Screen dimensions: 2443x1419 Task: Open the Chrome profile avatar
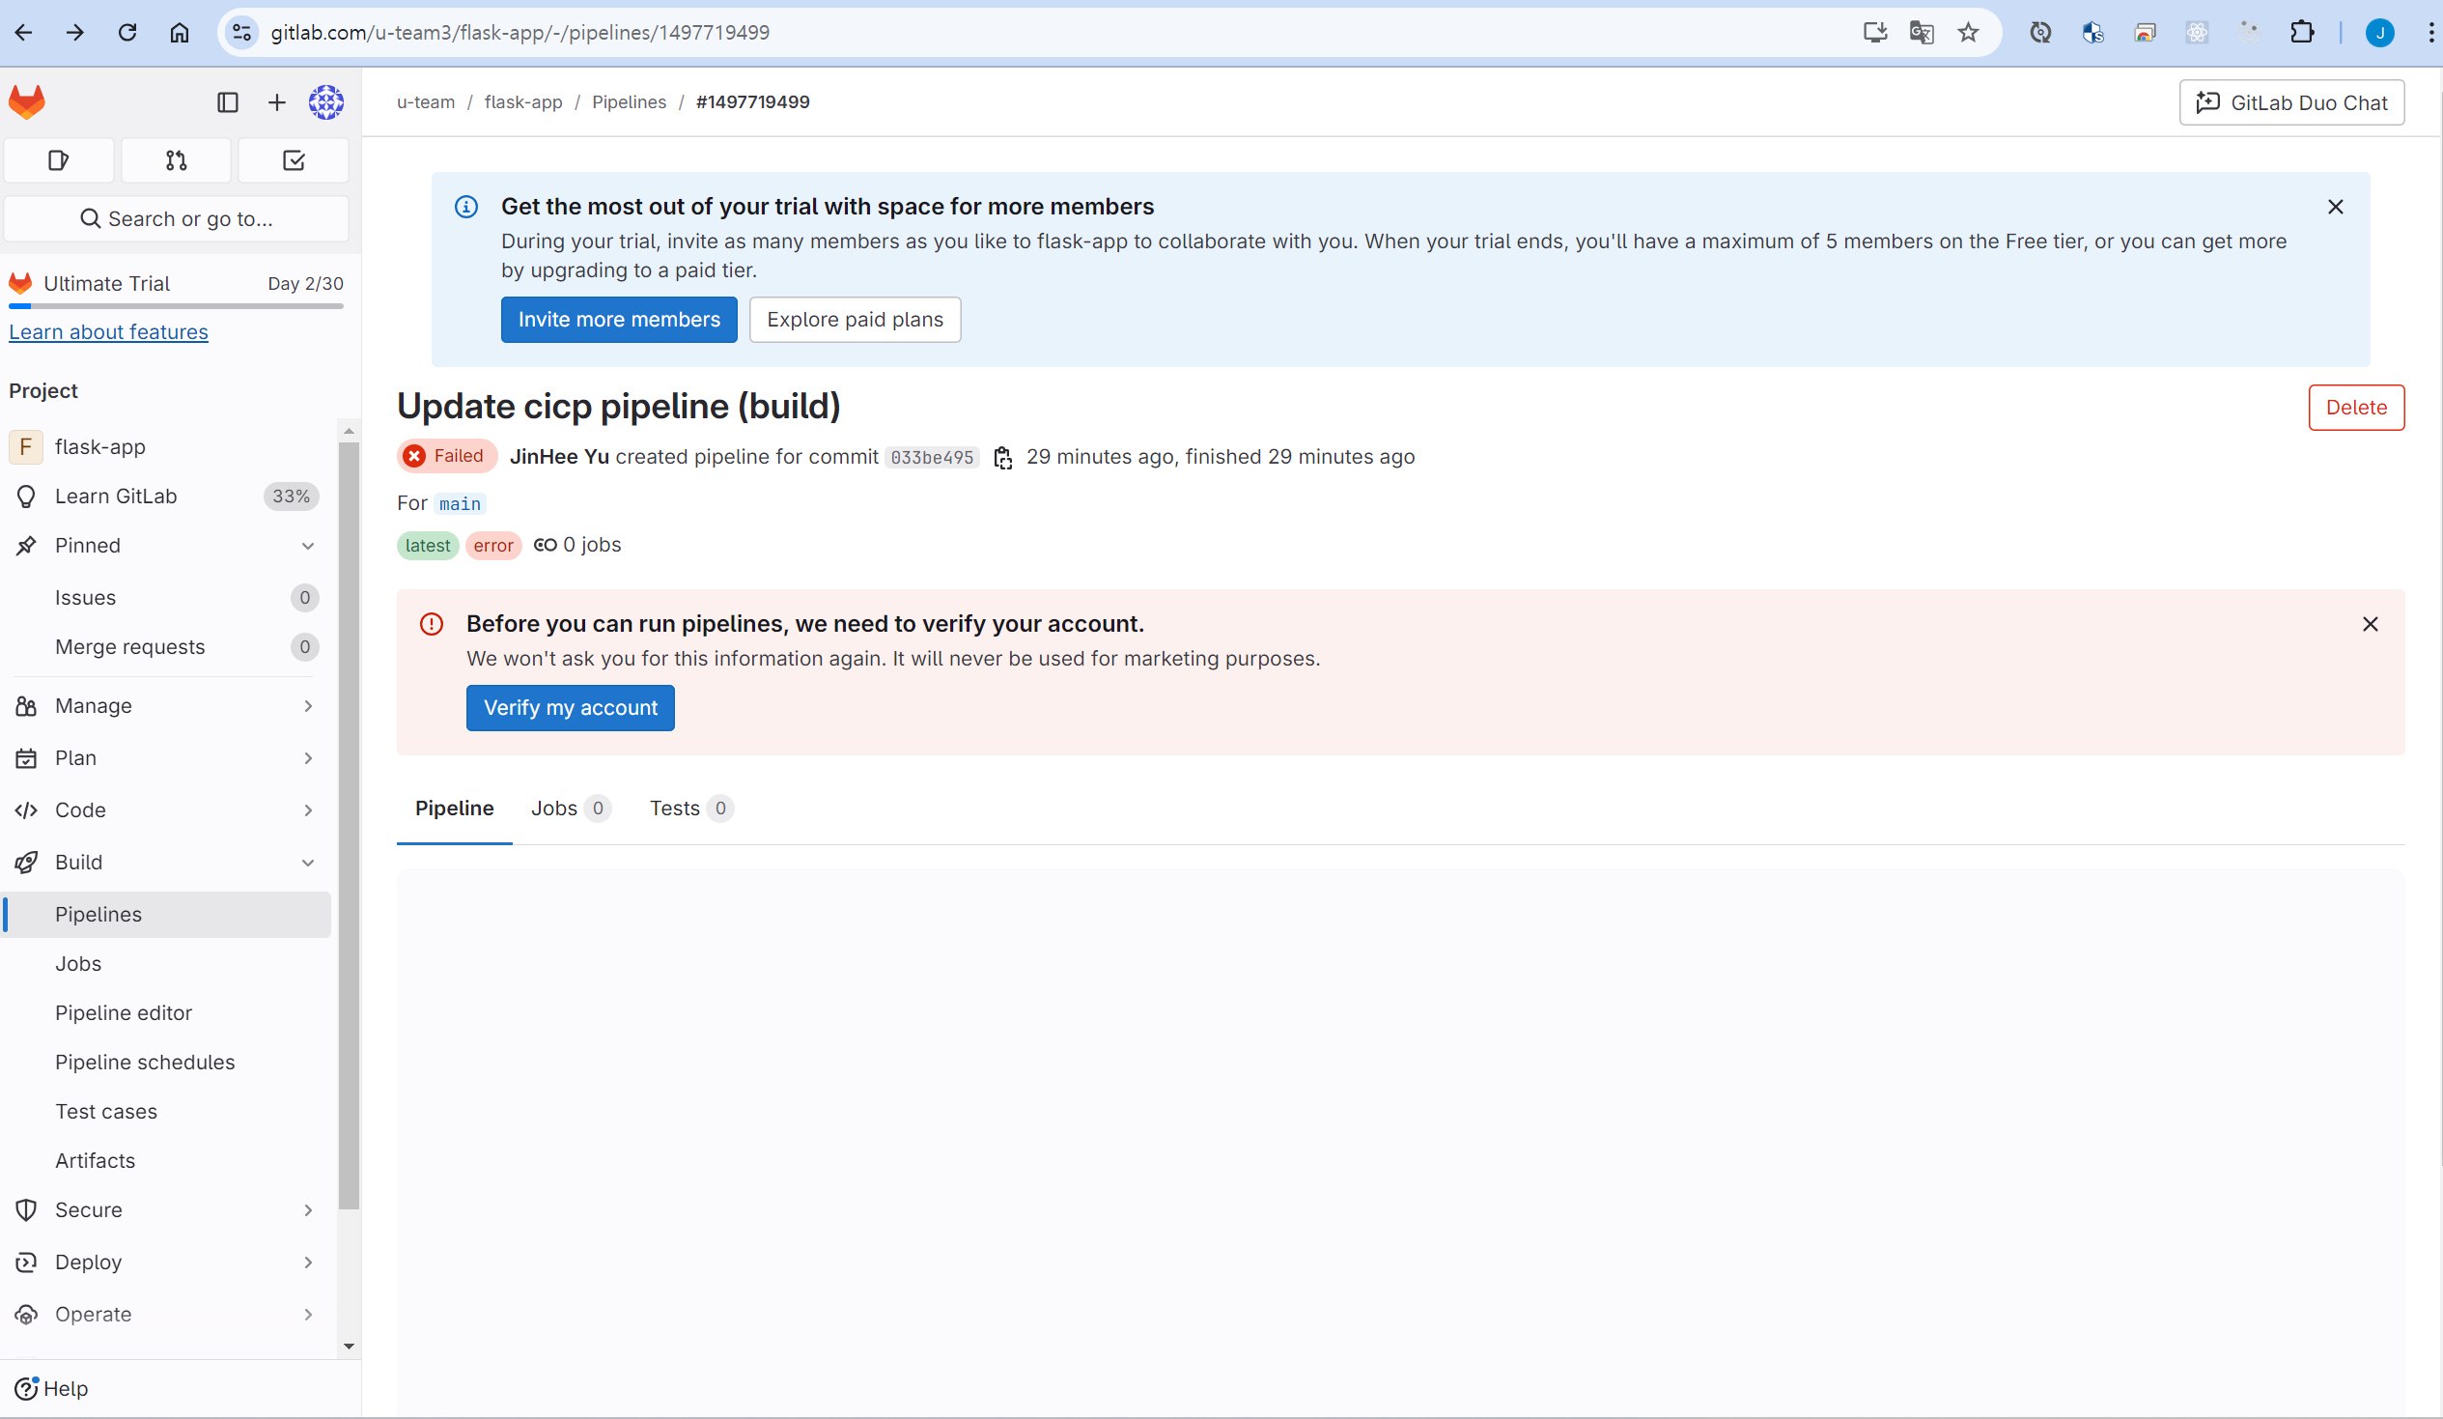(2380, 33)
